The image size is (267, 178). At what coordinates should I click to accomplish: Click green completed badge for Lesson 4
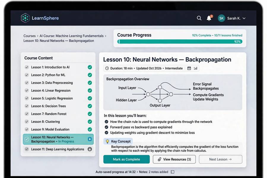(90, 90)
